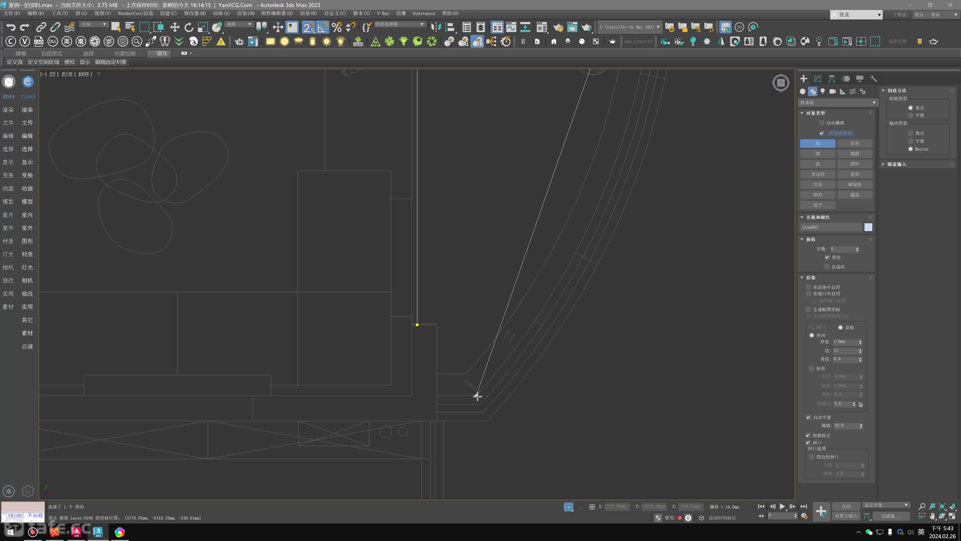This screenshot has height=541, width=961.
Task: Switch to the 对象绘制 ribbon tab
Action: (125, 53)
